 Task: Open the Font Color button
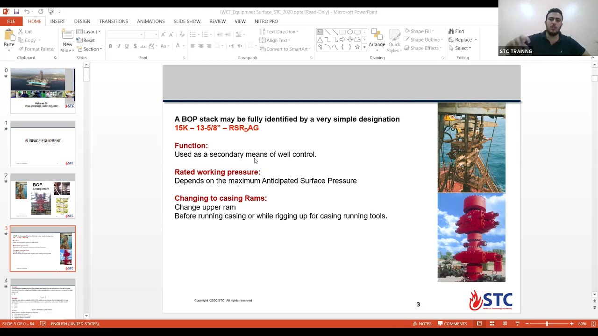(x=178, y=46)
